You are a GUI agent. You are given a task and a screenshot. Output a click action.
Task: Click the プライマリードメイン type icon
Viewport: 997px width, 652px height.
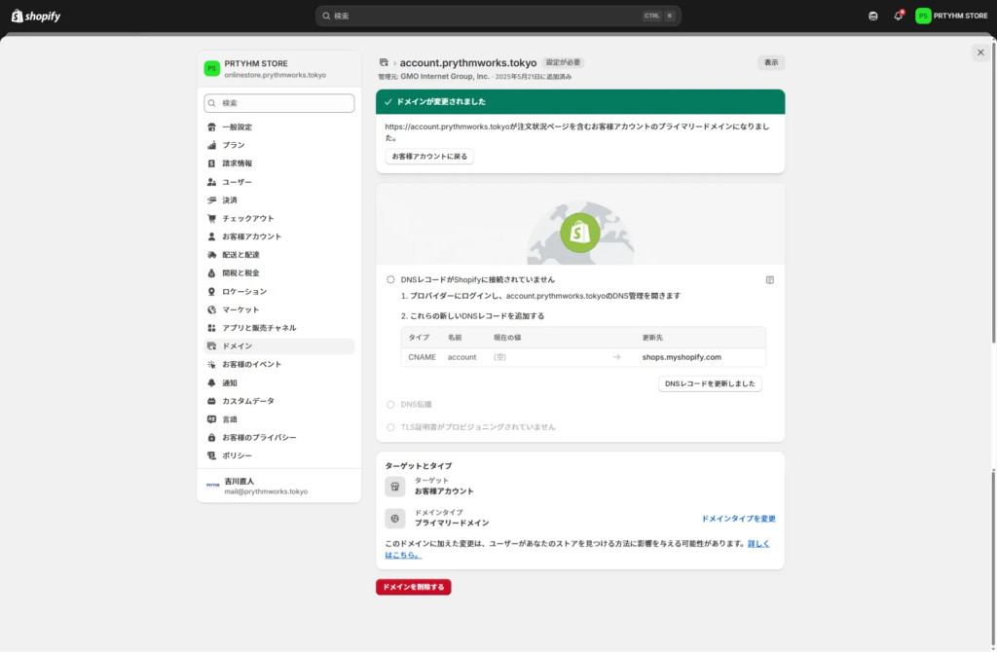click(395, 519)
